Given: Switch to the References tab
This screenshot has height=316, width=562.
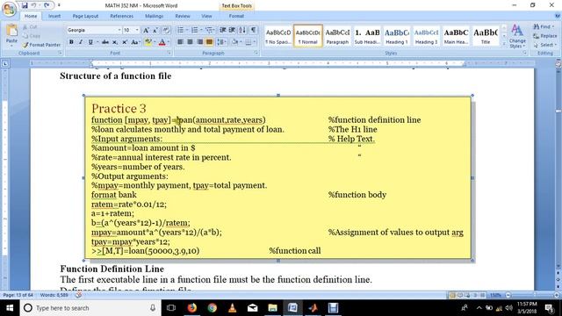Looking at the screenshot, I should (121, 16).
